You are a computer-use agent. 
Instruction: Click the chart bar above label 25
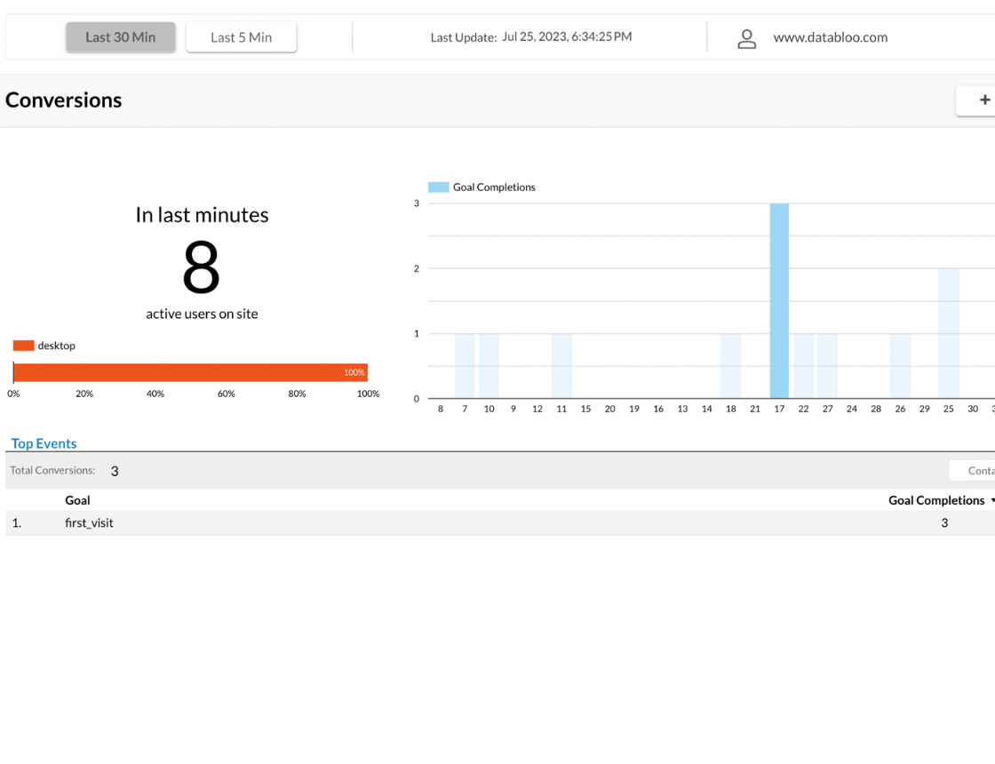click(948, 333)
